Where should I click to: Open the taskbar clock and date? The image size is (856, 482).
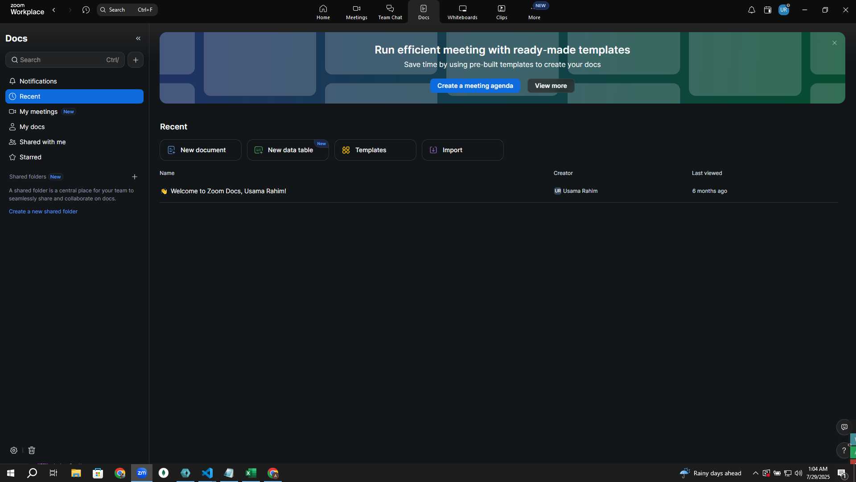click(818, 473)
